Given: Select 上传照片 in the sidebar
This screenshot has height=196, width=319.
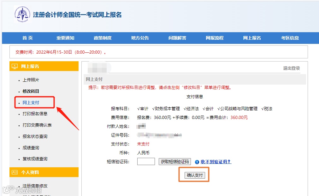Looking at the screenshot, I should [x=31, y=80].
